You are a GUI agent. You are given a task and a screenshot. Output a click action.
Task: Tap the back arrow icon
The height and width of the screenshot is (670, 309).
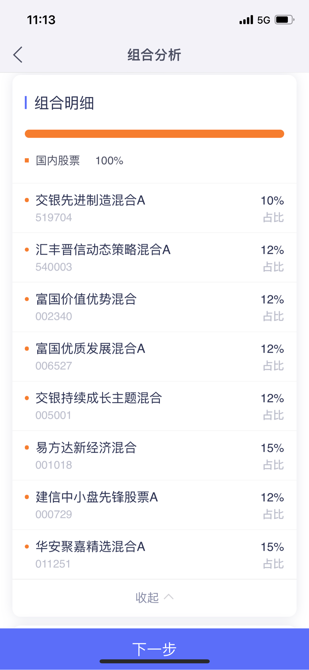(18, 55)
